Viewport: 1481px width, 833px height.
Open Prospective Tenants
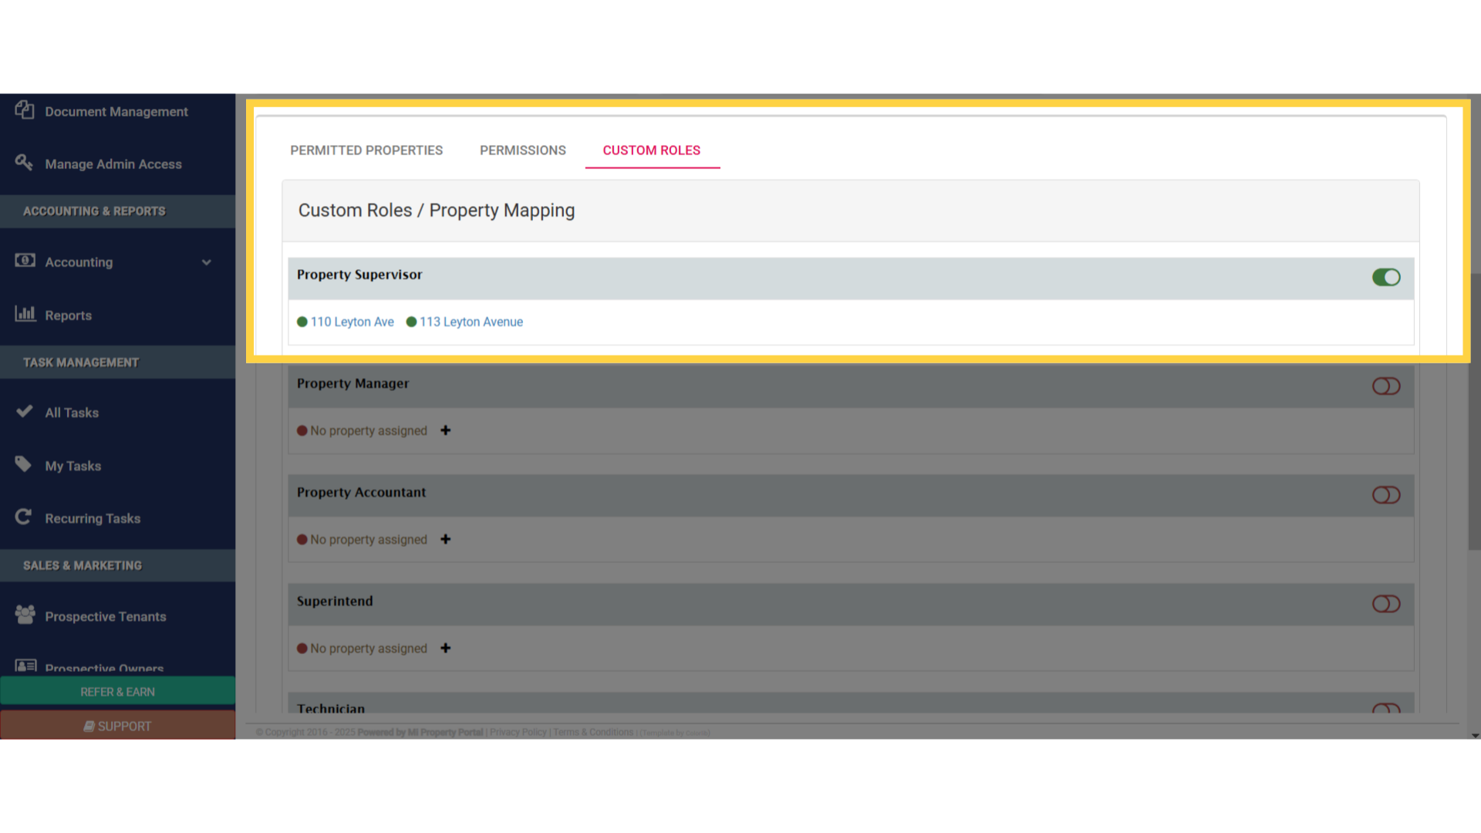[105, 615]
